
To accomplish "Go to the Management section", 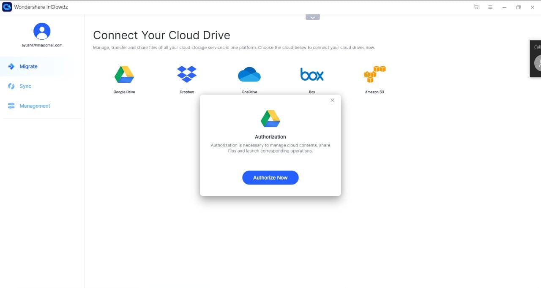I will point(35,106).
